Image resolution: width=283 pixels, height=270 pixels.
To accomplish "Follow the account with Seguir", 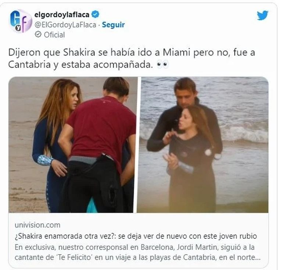I will tap(113, 25).
